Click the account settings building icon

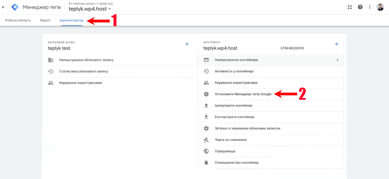coord(51,60)
